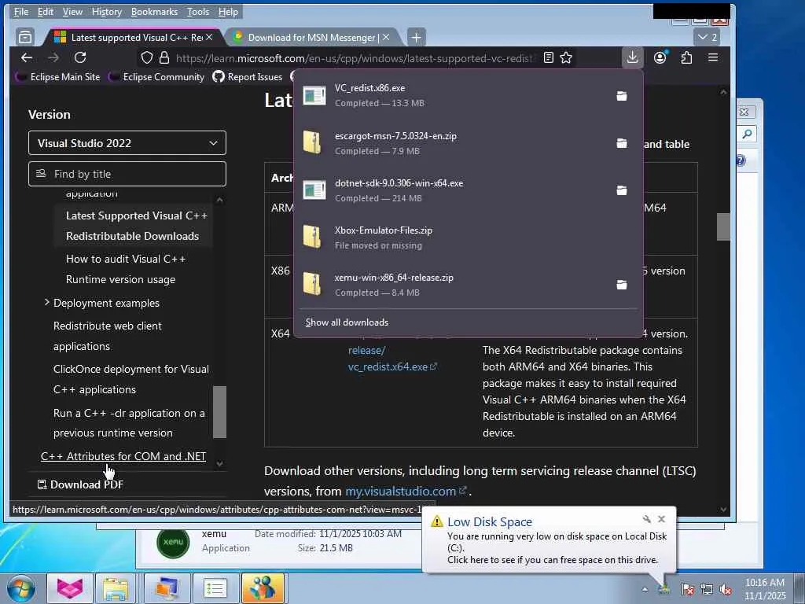Click the sidebar tree scrollbar thumb
The image size is (805, 604).
[220, 412]
